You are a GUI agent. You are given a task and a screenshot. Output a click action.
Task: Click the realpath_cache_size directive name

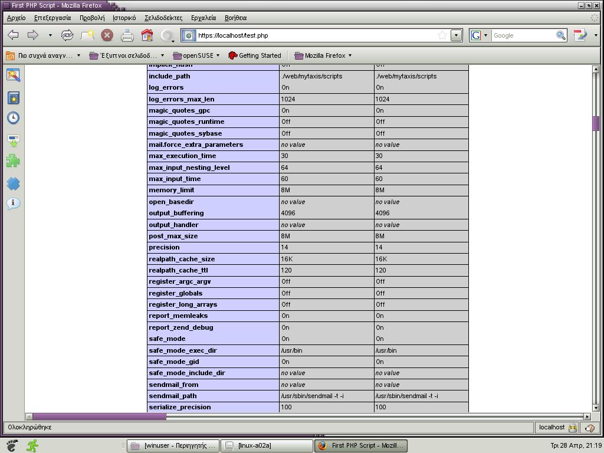click(182, 260)
